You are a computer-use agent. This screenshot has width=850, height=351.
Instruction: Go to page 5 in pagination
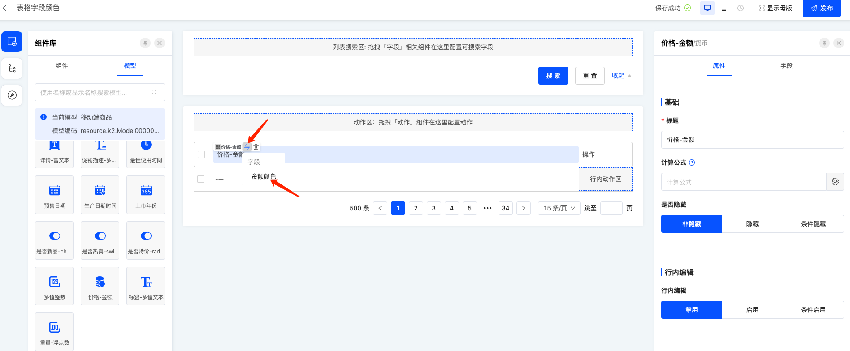click(470, 208)
